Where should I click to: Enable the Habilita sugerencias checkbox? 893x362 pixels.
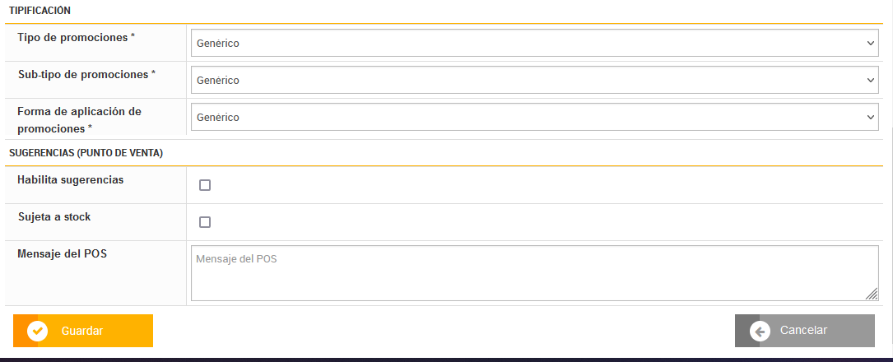pos(205,185)
